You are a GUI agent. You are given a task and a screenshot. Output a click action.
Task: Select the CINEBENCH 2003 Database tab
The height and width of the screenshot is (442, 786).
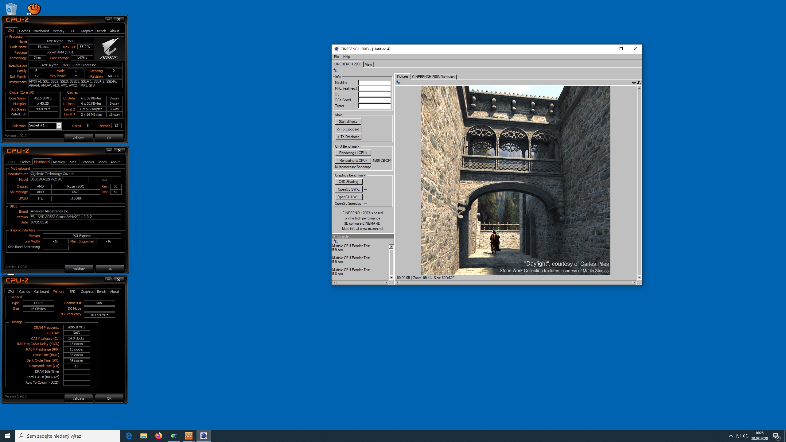tap(433, 77)
